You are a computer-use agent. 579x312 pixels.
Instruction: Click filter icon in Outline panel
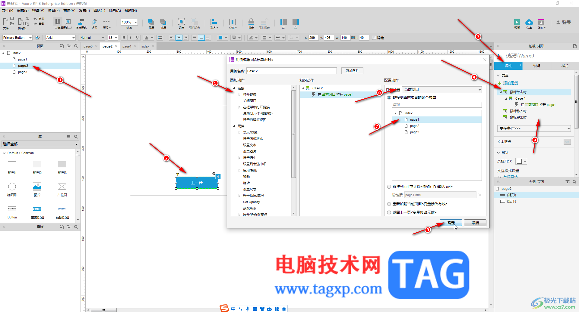[x=568, y=182]
